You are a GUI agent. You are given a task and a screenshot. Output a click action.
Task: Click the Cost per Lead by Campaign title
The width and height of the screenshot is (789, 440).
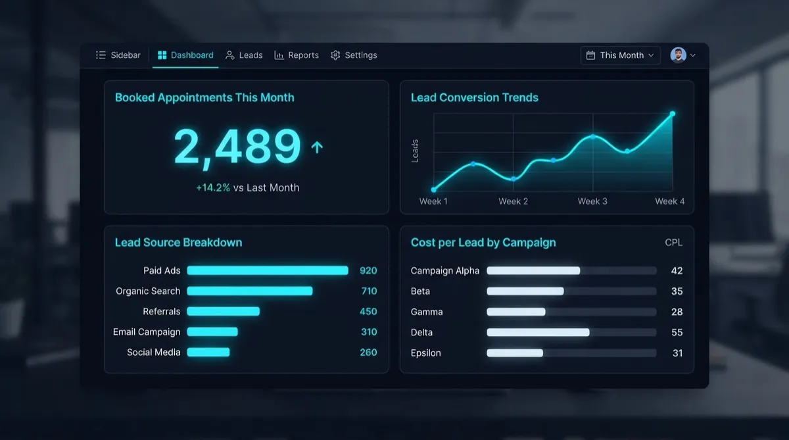pyautogui.click(x=483, y=242)
